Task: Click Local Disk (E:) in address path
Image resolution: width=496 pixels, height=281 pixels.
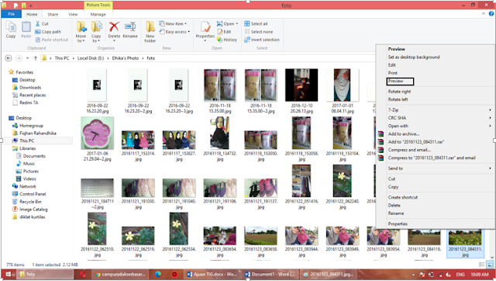Action: tap(91, 58)
